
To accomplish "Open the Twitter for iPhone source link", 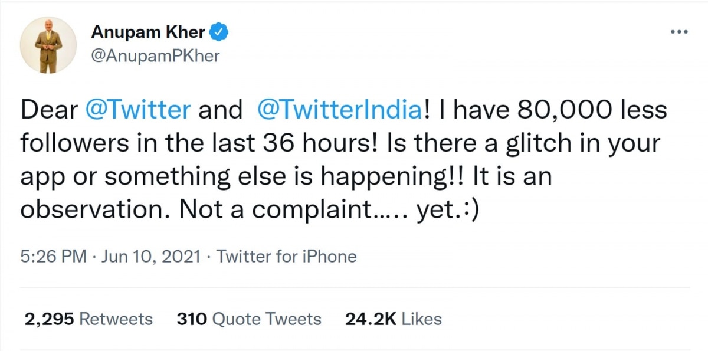I will pos(287,257).
